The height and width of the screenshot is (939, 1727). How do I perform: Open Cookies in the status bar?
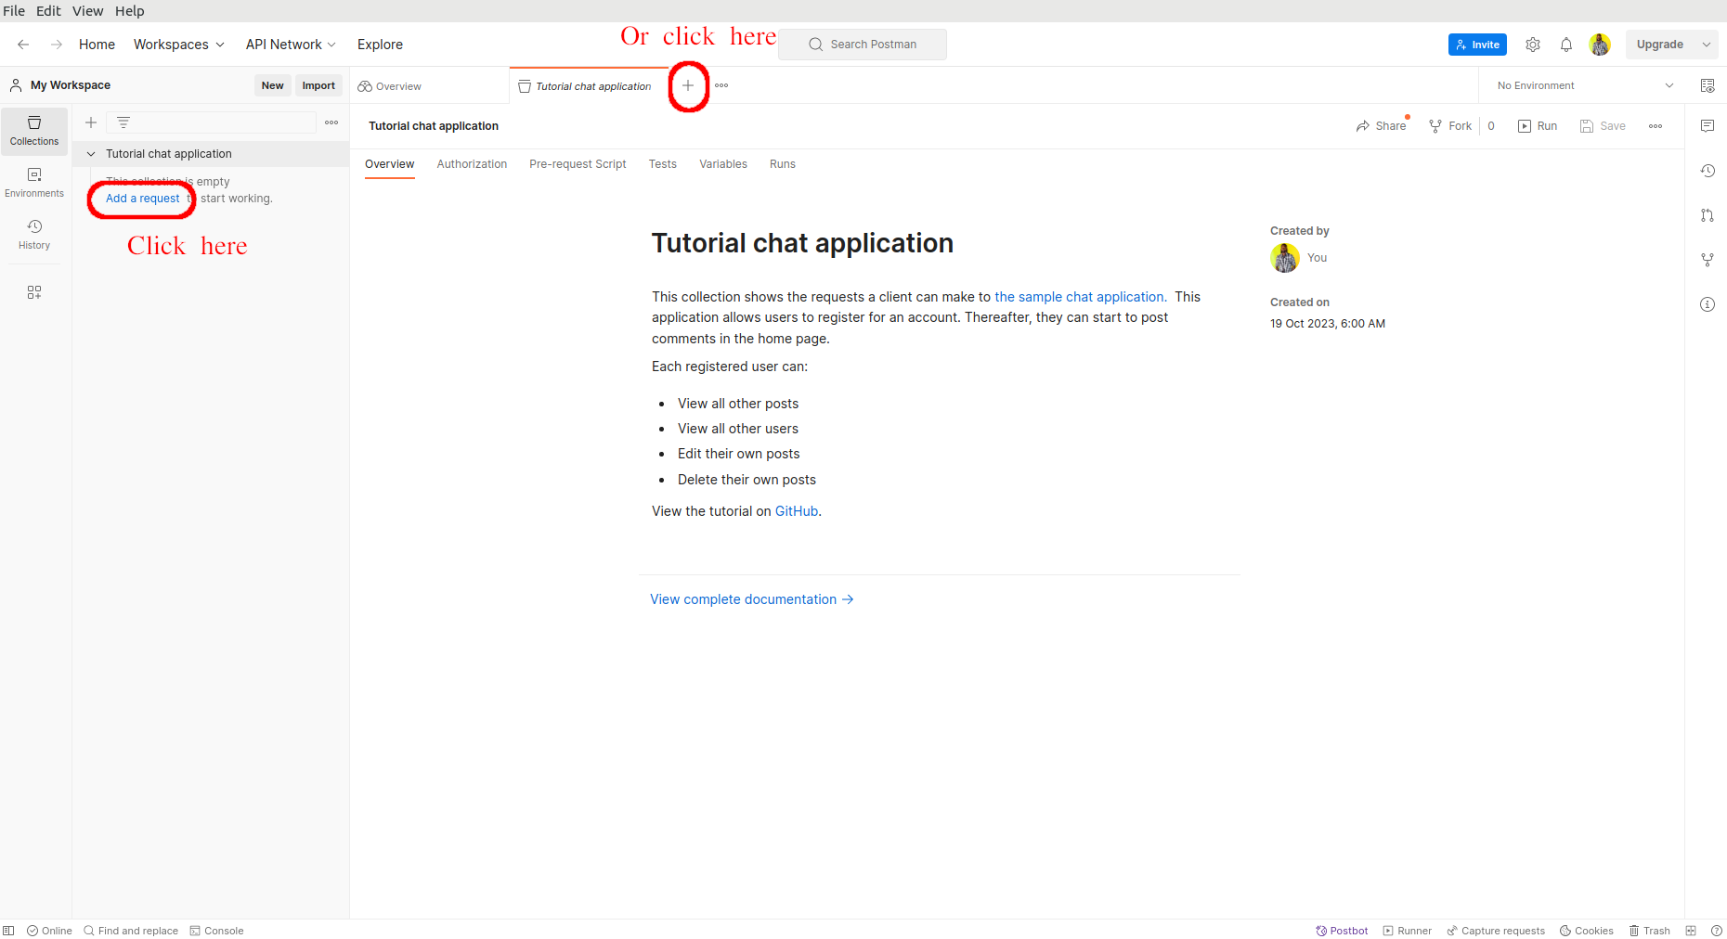coord(1587,931)
